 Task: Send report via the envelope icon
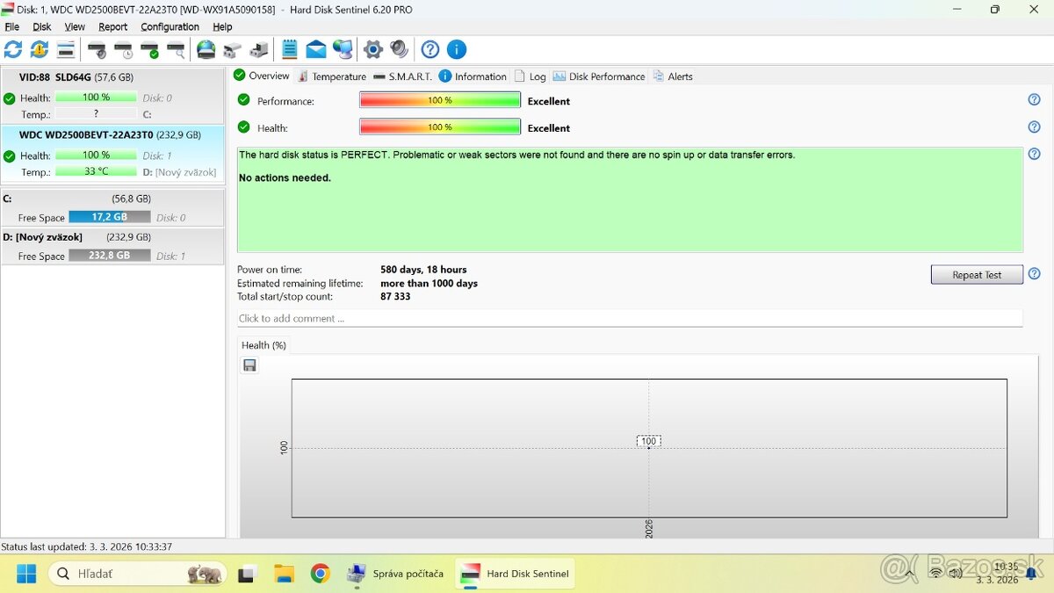click(x=316, y=49)
